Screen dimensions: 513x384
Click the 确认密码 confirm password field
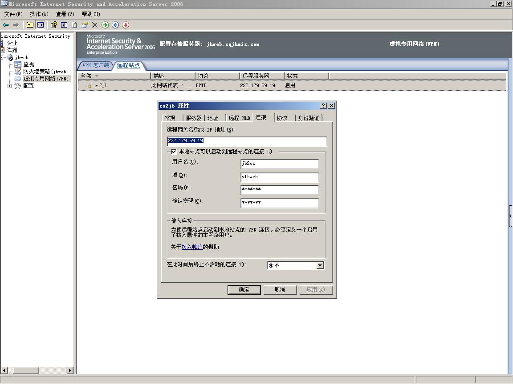(279, 203)
